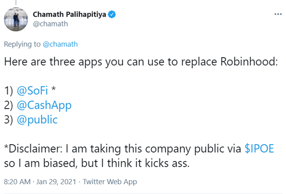Visit the @public mention link
The image size is (286, 194).
(x=37, y=120)
